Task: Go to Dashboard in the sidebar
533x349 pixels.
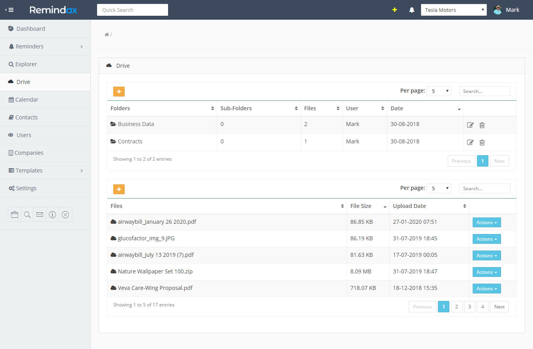Action: [45, 29]
